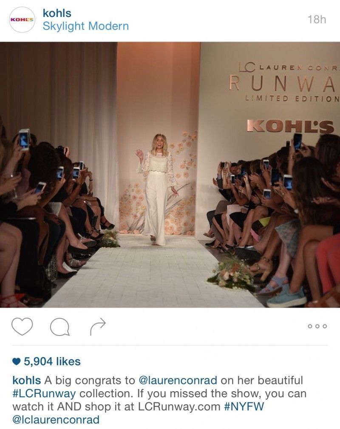This screenshot has height=429, width=340.
Task: Open the #NYFW hashtag
Action: pos(244,406)
